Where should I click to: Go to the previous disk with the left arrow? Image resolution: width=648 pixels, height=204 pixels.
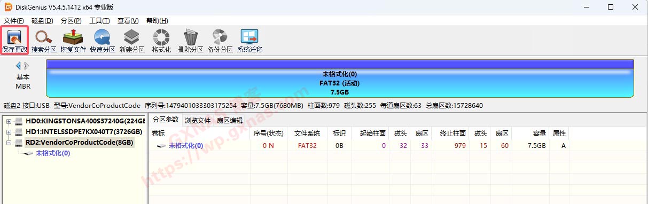pyautogui.click(x=19, y=66)
